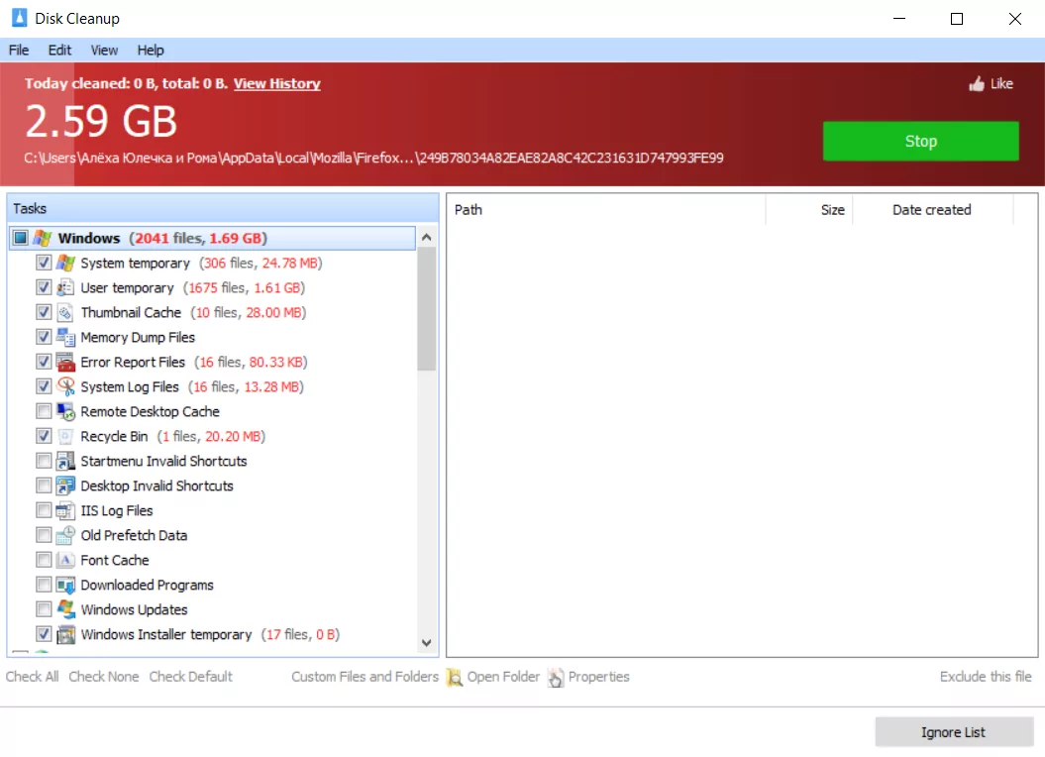Click Exclude this file
Image resolution: width=1045 pixels, height=757 pixels.
(985, 677)
